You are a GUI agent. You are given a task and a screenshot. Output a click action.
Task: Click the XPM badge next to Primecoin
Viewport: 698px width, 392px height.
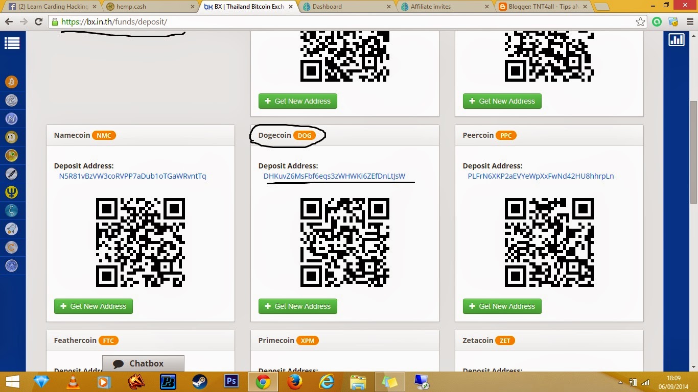[x=308, y=340]
